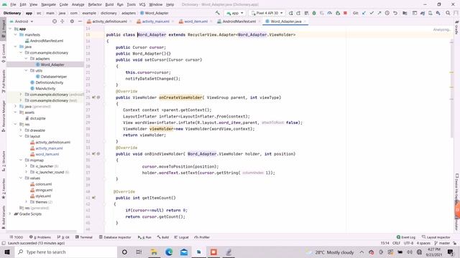The image size is (460, 258).
Task: Collapse the utils package node
Action: (26, 70)
